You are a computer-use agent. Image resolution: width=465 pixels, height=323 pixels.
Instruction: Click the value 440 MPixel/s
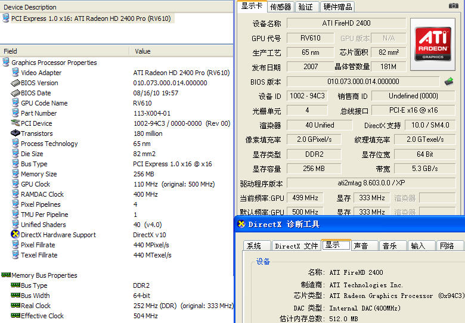(151, 245)
